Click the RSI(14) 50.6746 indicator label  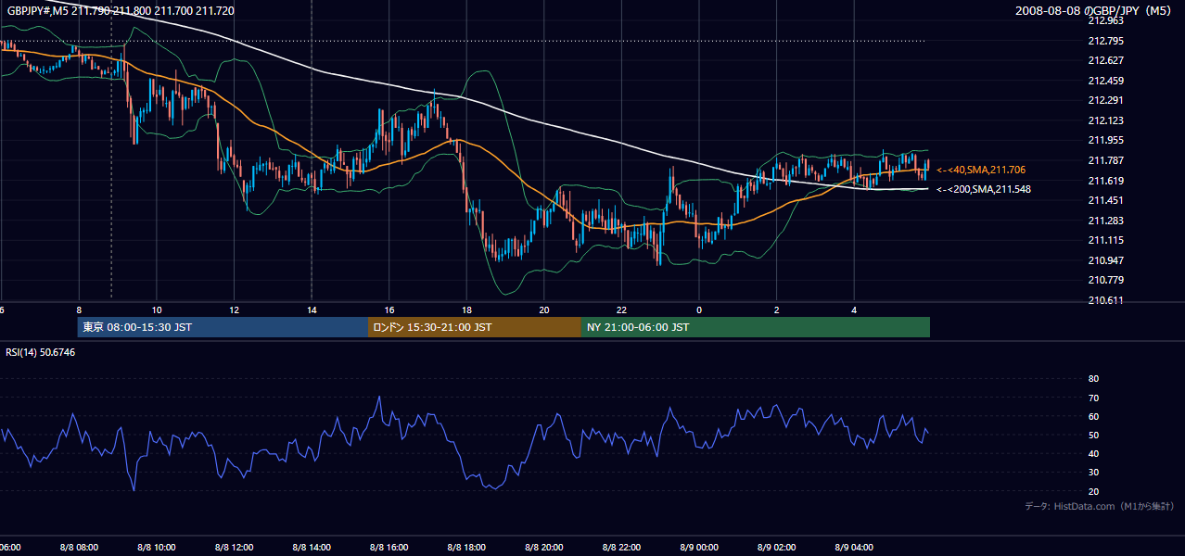pos(41,352)
